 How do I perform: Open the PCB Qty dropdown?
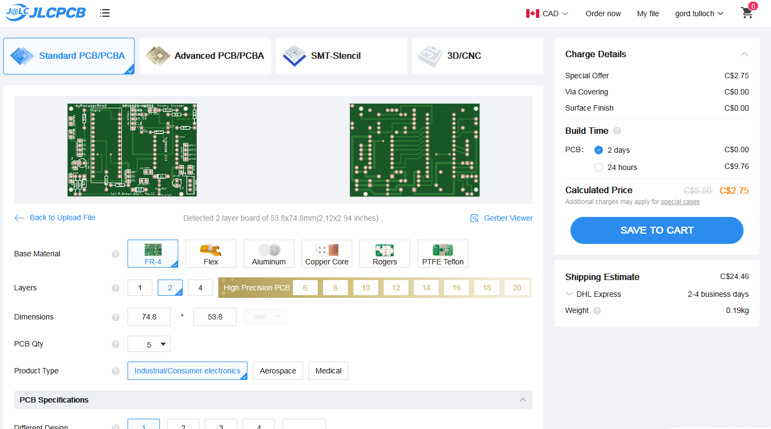click(x=149, y=344)
